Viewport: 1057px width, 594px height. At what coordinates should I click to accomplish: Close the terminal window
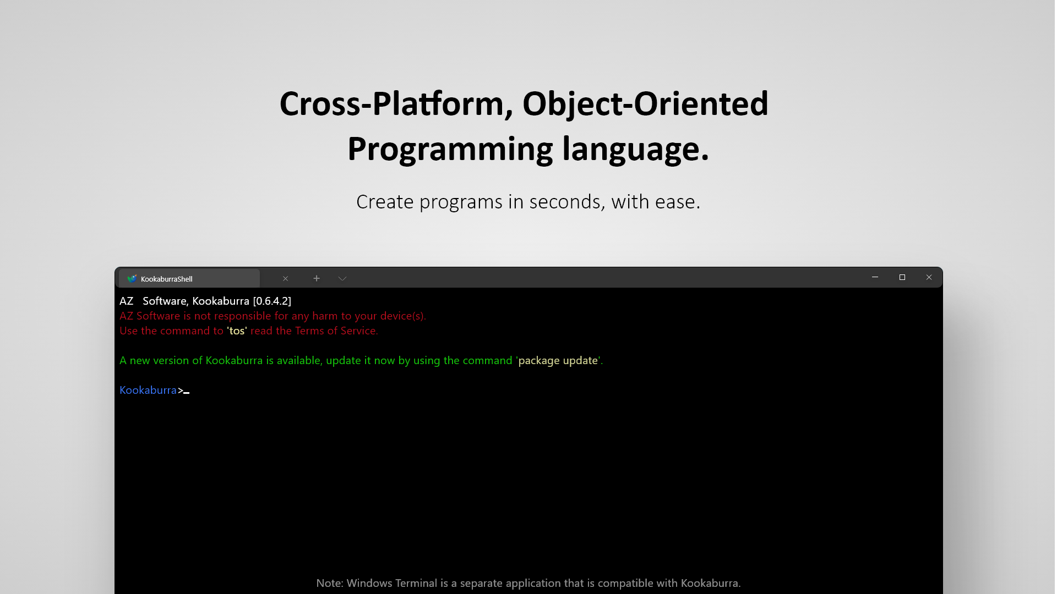click(929, 278)
